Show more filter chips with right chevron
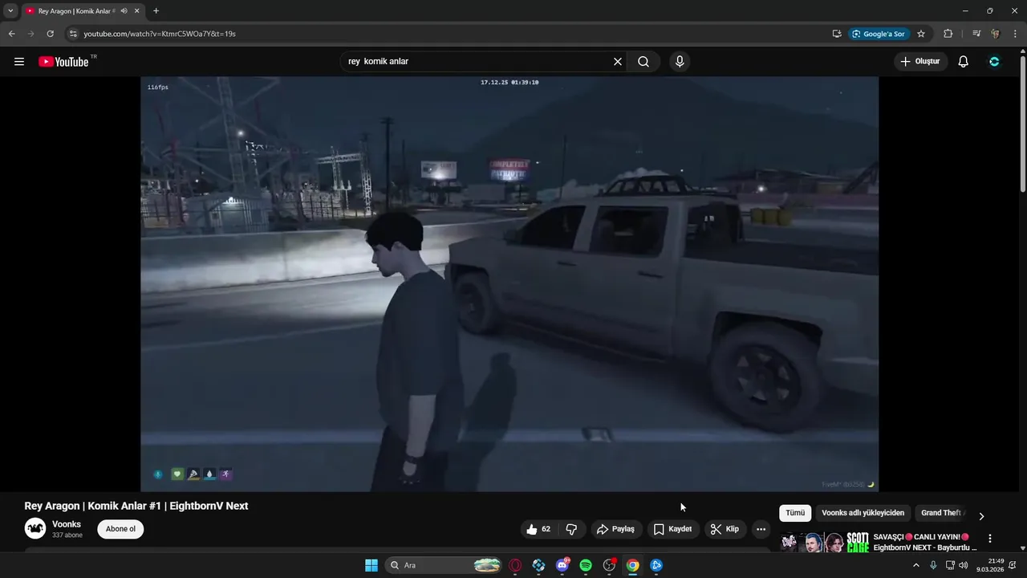This screenshot has width=1027, height=578. pos(980,515)
